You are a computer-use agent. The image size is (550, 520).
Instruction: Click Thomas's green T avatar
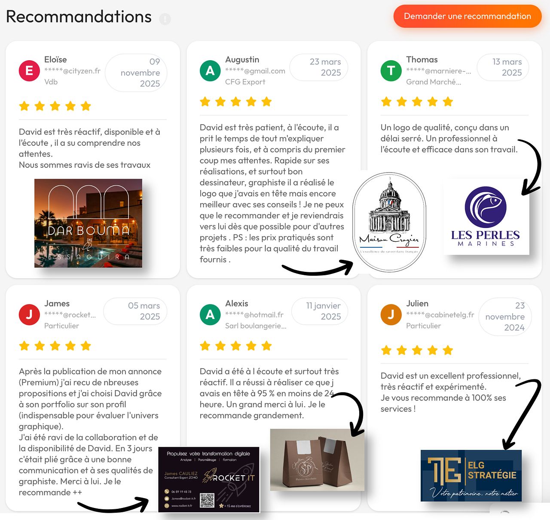coord(391,71)
